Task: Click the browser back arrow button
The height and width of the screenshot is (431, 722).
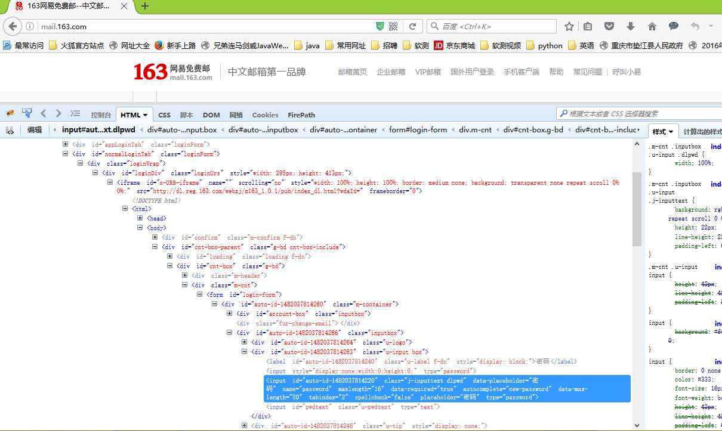Action: tap(13, 26)
